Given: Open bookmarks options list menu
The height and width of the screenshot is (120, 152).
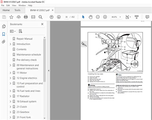Looking at the screenshot, I should click(13, 31).
